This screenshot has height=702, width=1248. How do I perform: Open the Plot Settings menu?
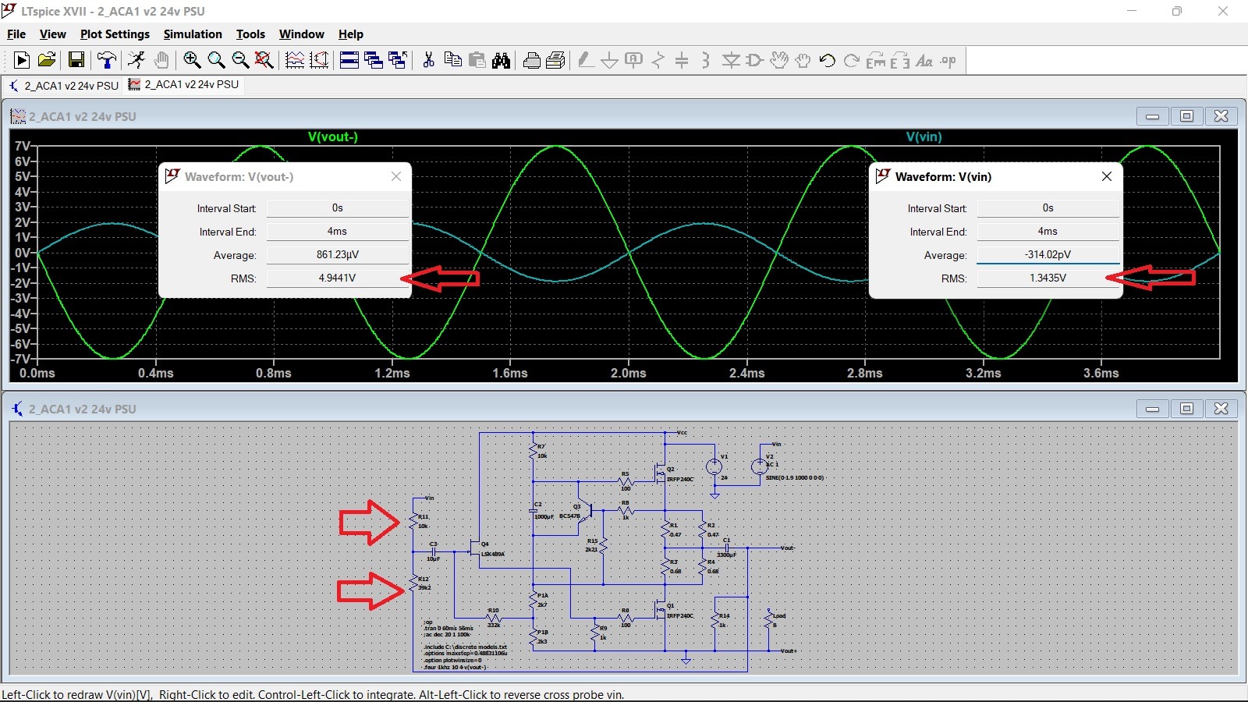pyautogui.click(x=115, y=34)
